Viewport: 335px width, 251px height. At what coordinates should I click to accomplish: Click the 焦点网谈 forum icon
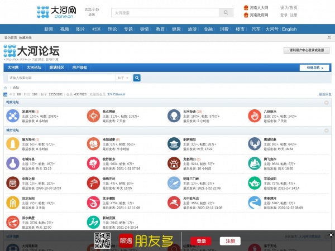click(x=93, y=116)
